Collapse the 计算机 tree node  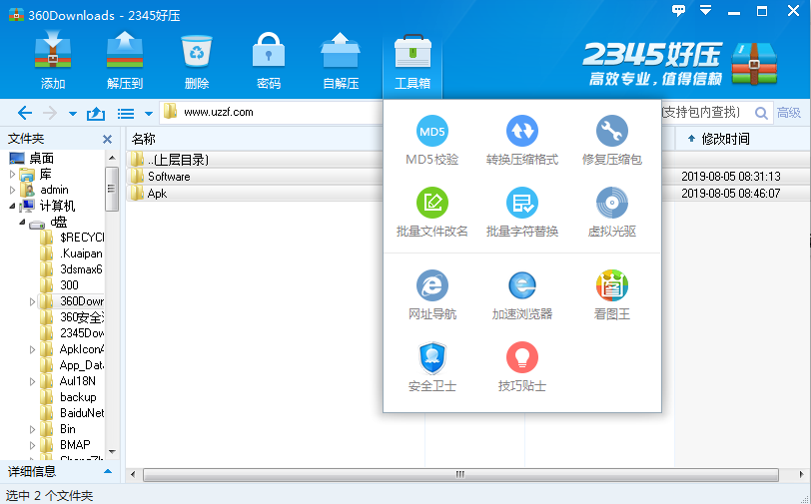pyautogui.click(x=12, y=206)
